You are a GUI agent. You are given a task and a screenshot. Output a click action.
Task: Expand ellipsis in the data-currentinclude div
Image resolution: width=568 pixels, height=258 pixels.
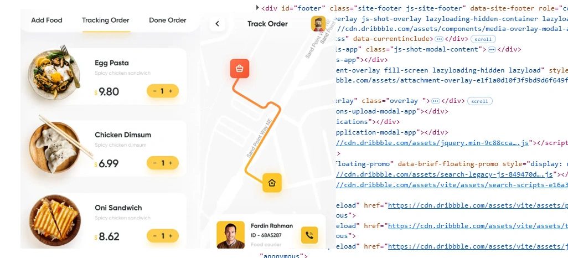[438, 39]
